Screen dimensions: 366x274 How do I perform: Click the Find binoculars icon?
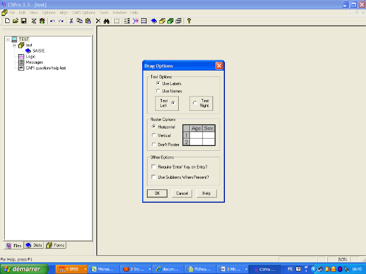[106, 21]
